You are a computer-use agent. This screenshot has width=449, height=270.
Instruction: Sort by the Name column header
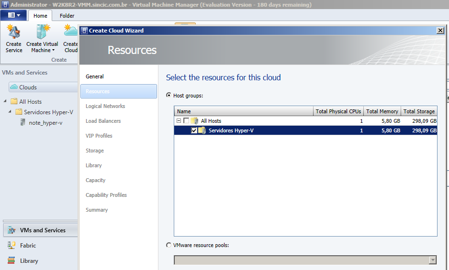(x=244, y=111)
